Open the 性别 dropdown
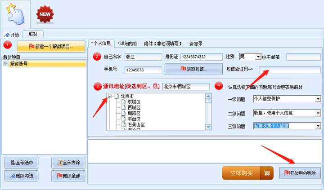The height and width of the screenshot is (190, 324). [x=258, y=57]
